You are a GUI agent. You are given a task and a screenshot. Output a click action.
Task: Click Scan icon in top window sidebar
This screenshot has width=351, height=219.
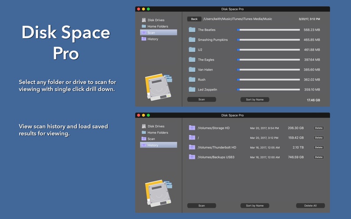(x=144, y=32)
